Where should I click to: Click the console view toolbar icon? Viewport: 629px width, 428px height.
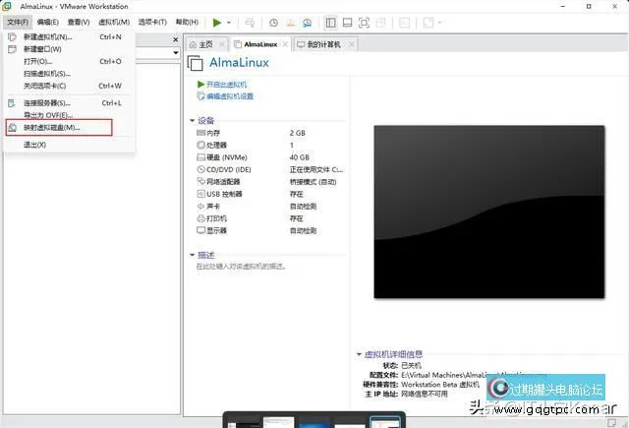point(404,23)
